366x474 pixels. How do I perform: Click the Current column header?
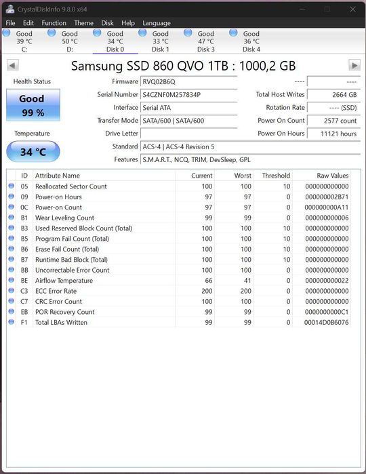click(x=195, y=176)
